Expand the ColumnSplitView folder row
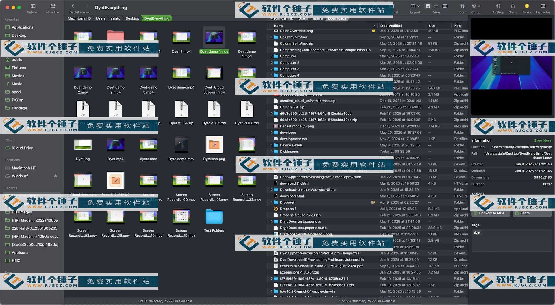This screenshot has height=305, width=555. click(272, 37)
